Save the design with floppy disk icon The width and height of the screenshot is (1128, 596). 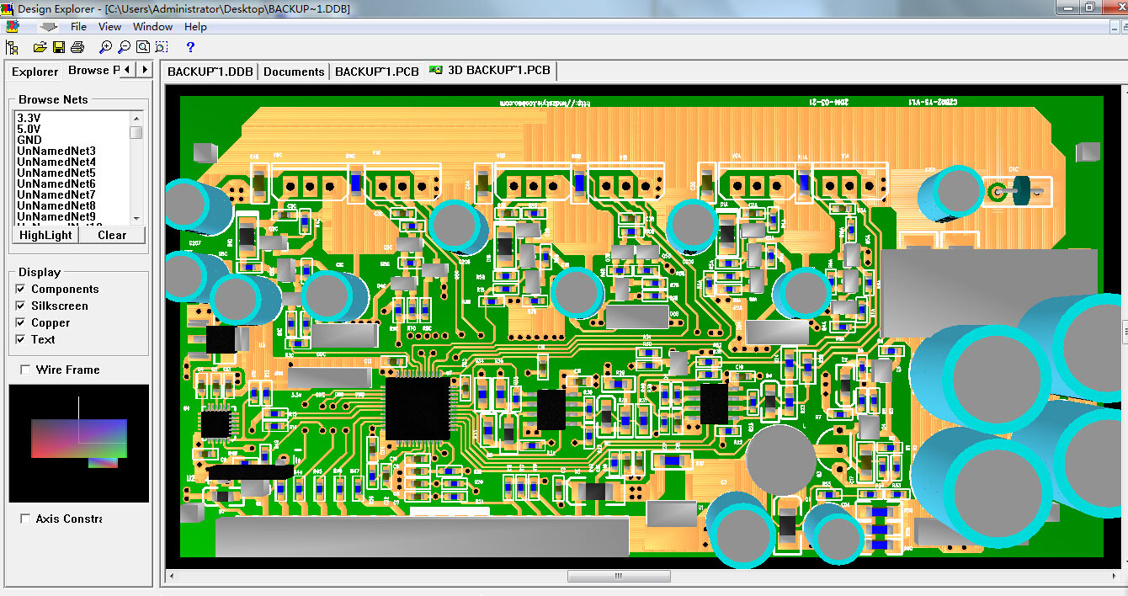(x=59, y=47)
